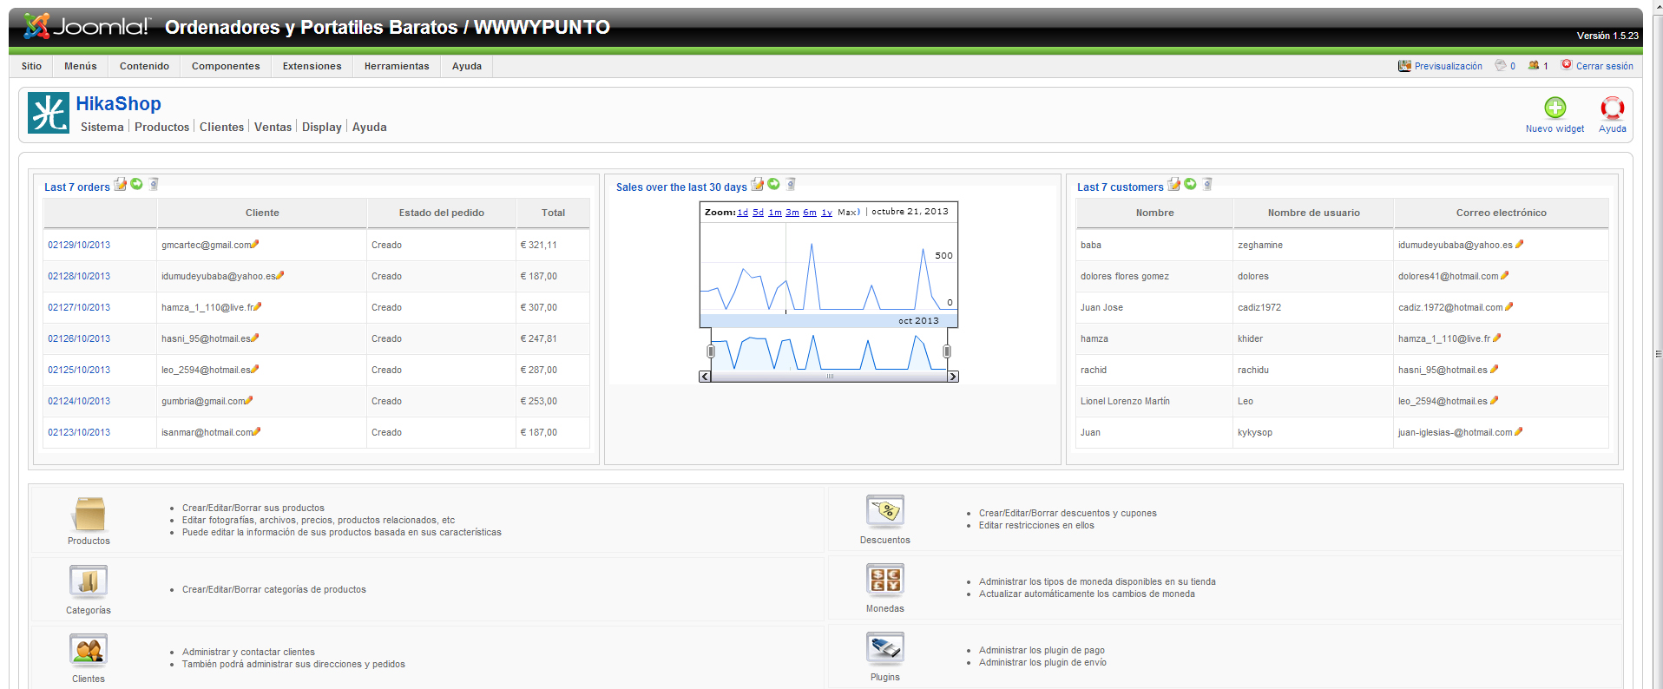The image size is (1663, 689).
Task: Set chart zoom to 3m
Action: (x=792, y=212)
